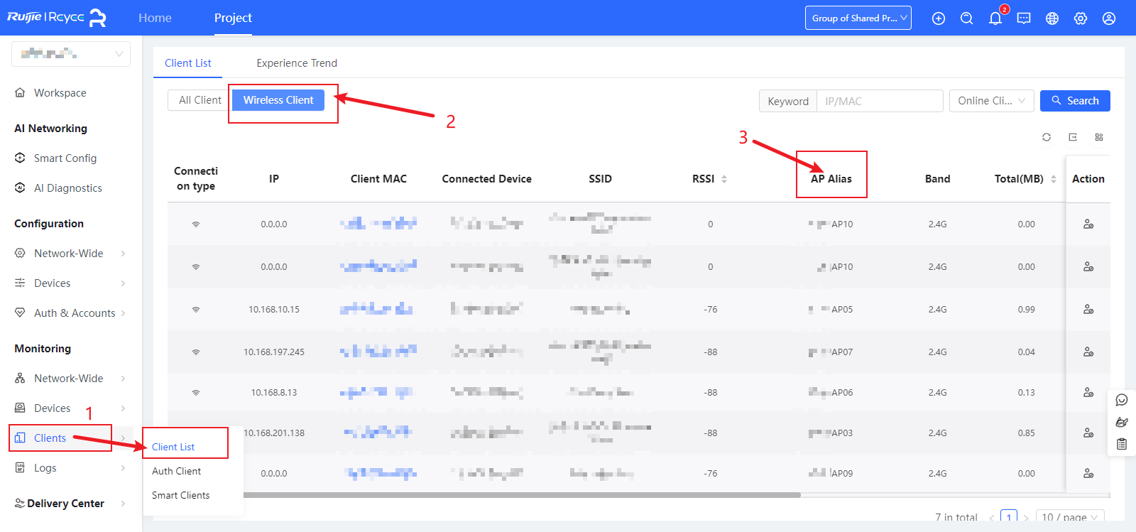Click the add (plus) icon in header

[x=939, y=18]
